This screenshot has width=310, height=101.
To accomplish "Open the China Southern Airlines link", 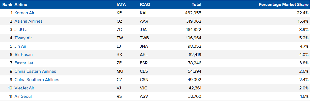I will click(37, 80).
